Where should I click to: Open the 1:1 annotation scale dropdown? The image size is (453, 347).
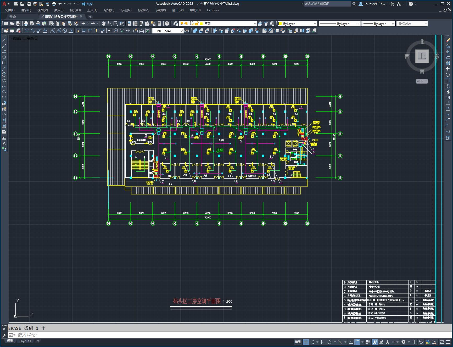click(x=395, y=342)
